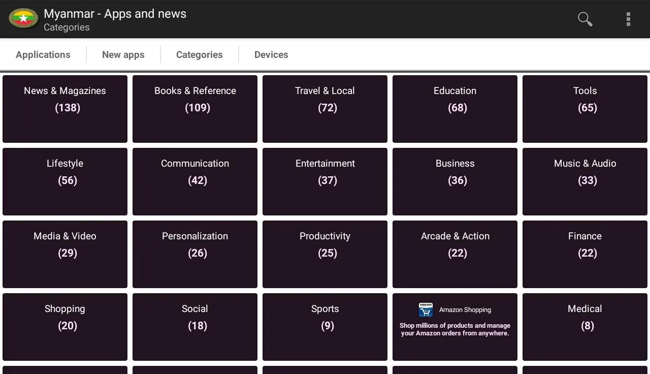Select the Lifestyle category tile

[65, 181]
